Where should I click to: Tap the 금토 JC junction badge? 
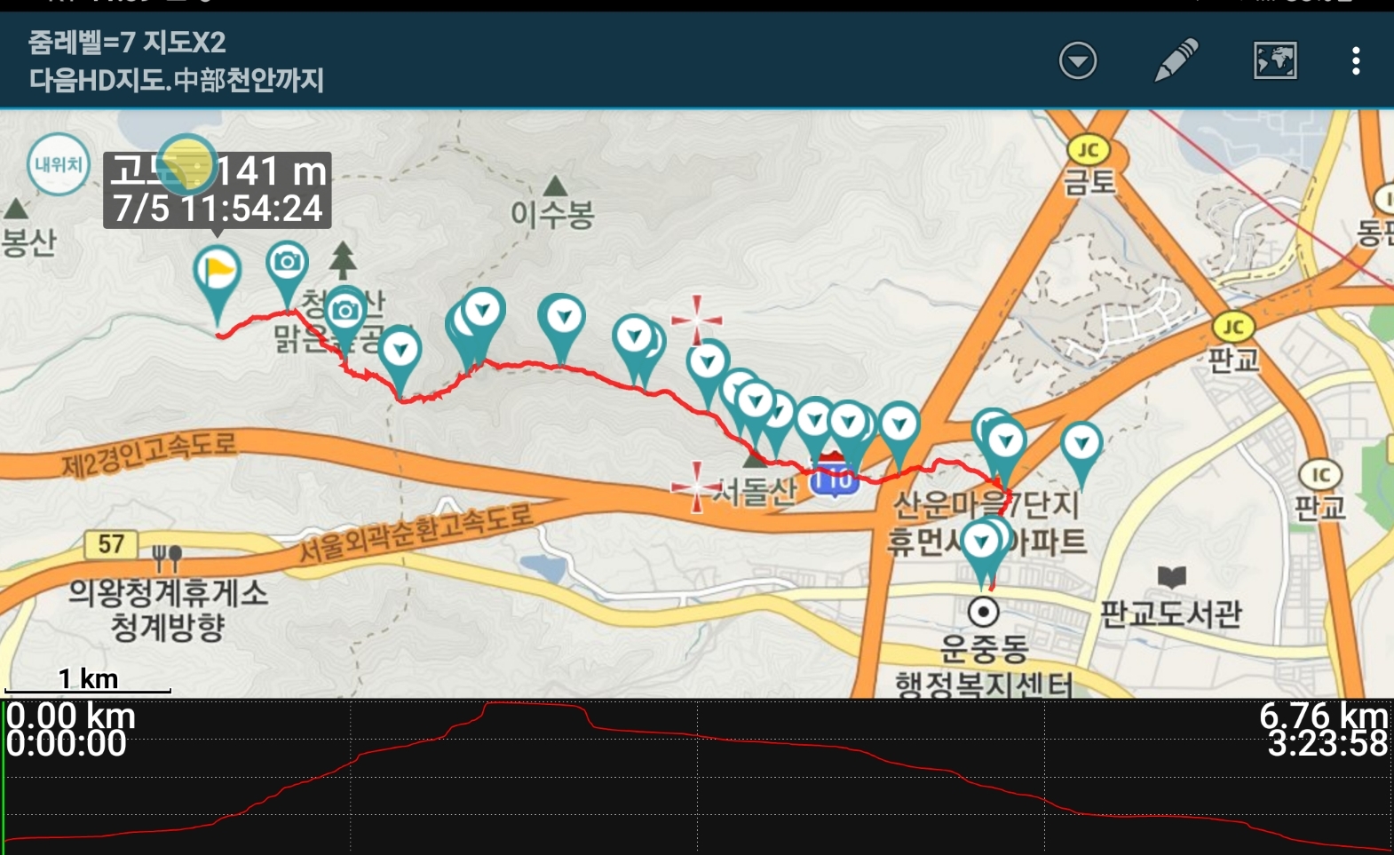(x=1089, y=150)
